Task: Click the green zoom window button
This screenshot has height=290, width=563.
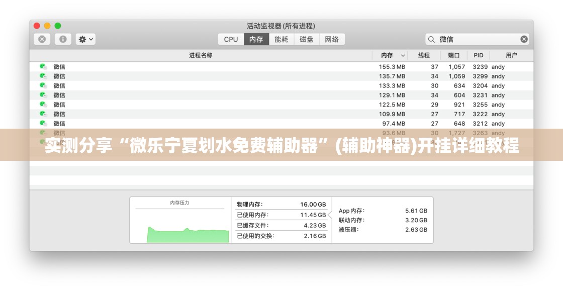Action: click(x=58, y=26)
